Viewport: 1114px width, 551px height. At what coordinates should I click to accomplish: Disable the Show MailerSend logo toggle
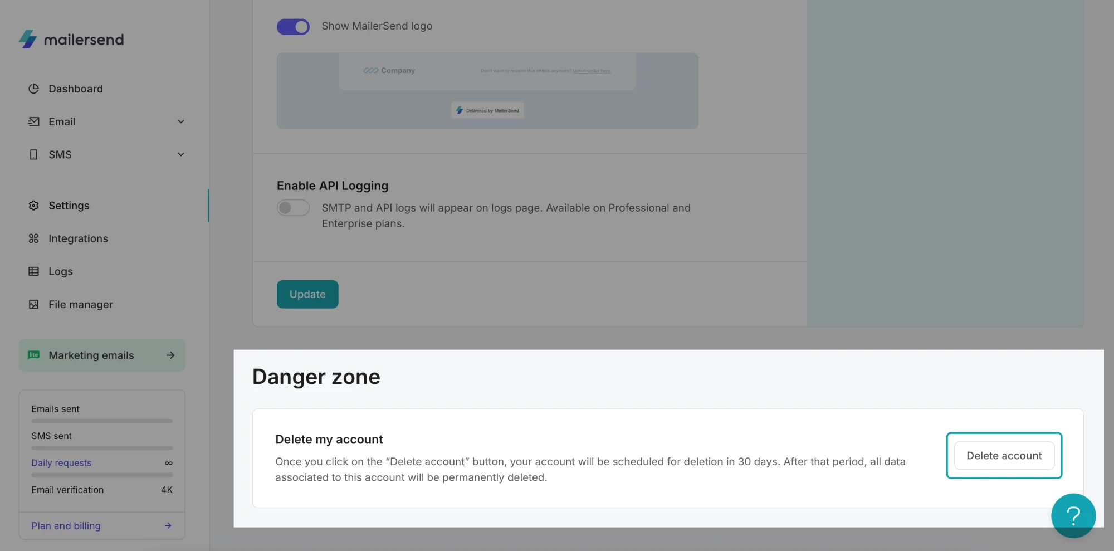click(x=293, y=27)
